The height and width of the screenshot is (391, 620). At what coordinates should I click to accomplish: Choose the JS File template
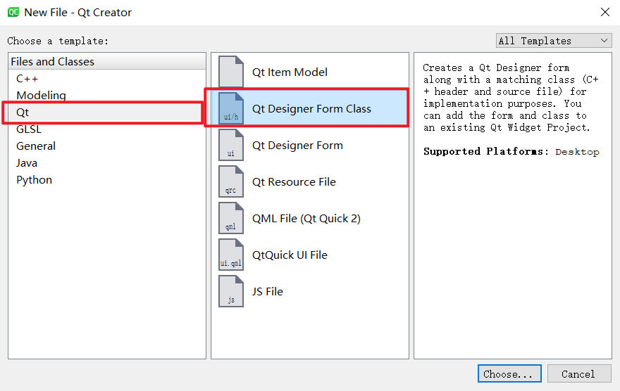click(310, 292)
